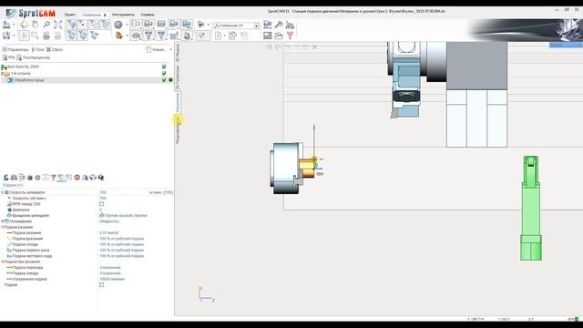
Task: Open the Новая... operation dropdown arrow
Action: tap(170, 49)
